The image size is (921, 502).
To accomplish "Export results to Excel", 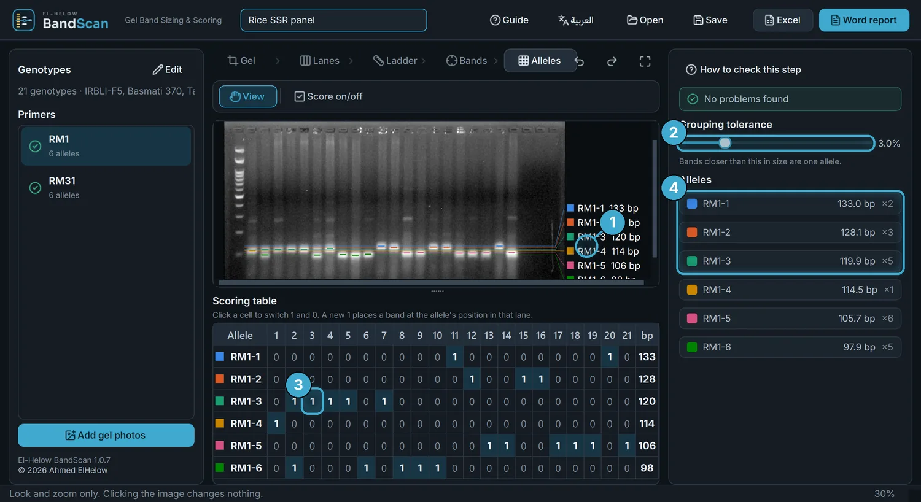I will coord(783,20).
